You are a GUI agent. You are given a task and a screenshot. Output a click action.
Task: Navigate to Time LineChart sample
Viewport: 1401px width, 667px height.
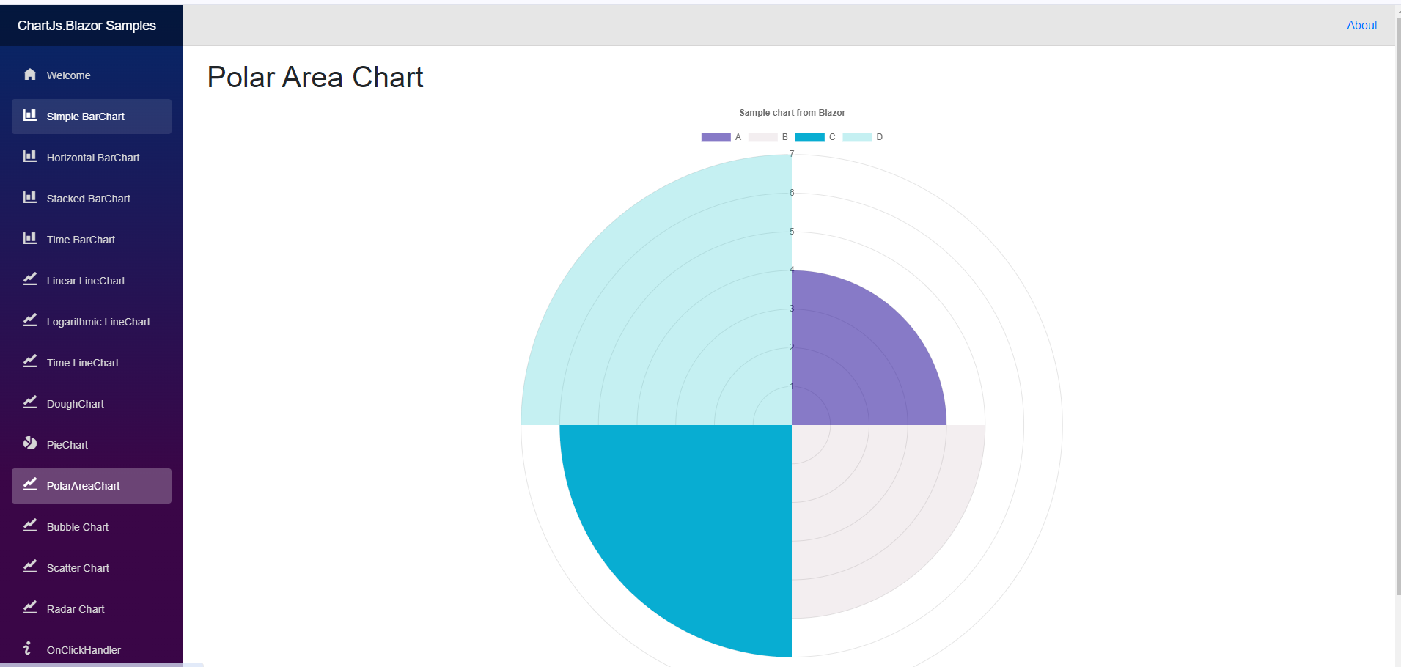[82, 363]
